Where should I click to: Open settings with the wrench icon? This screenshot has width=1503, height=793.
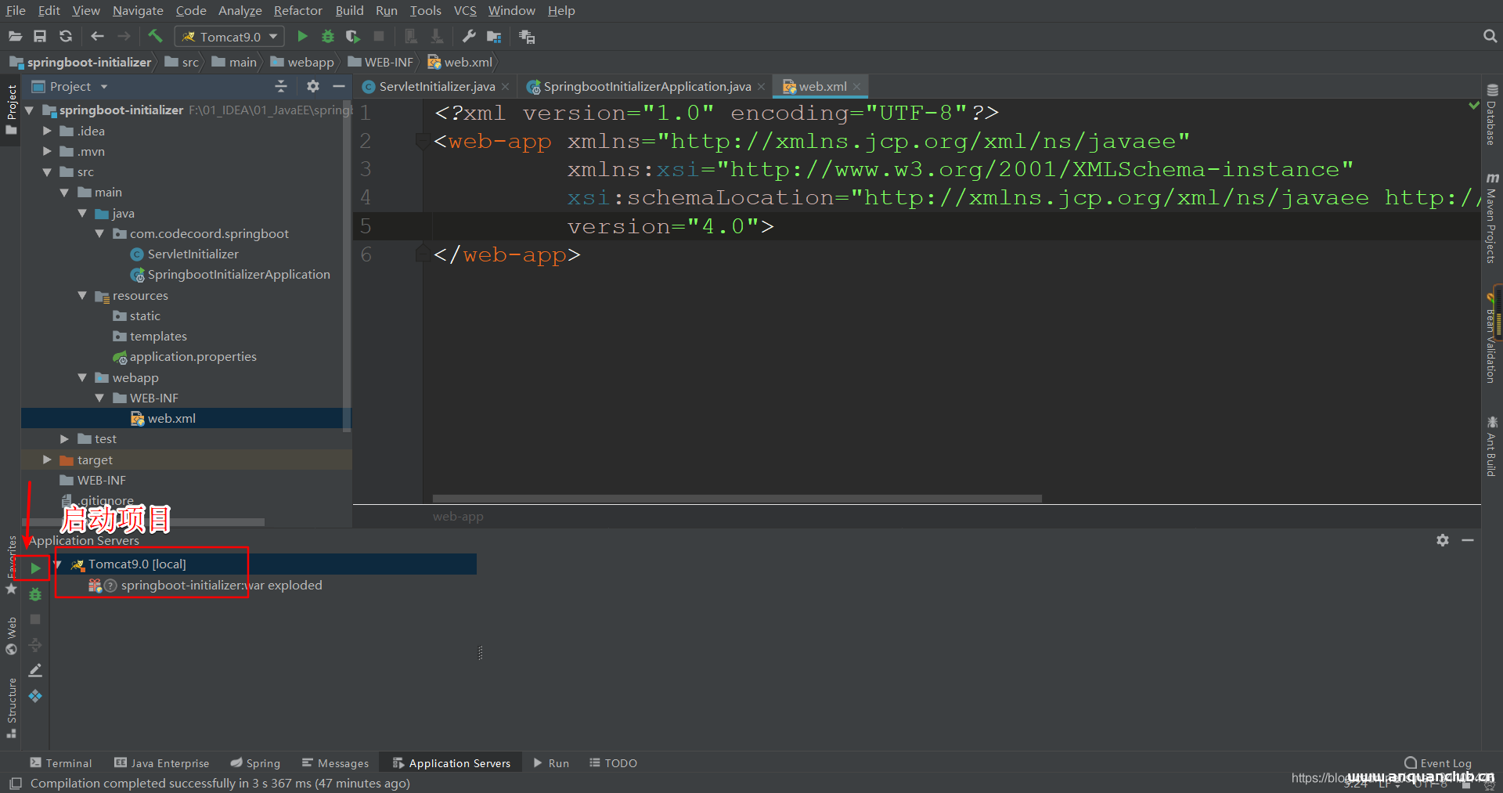point(469,36)
